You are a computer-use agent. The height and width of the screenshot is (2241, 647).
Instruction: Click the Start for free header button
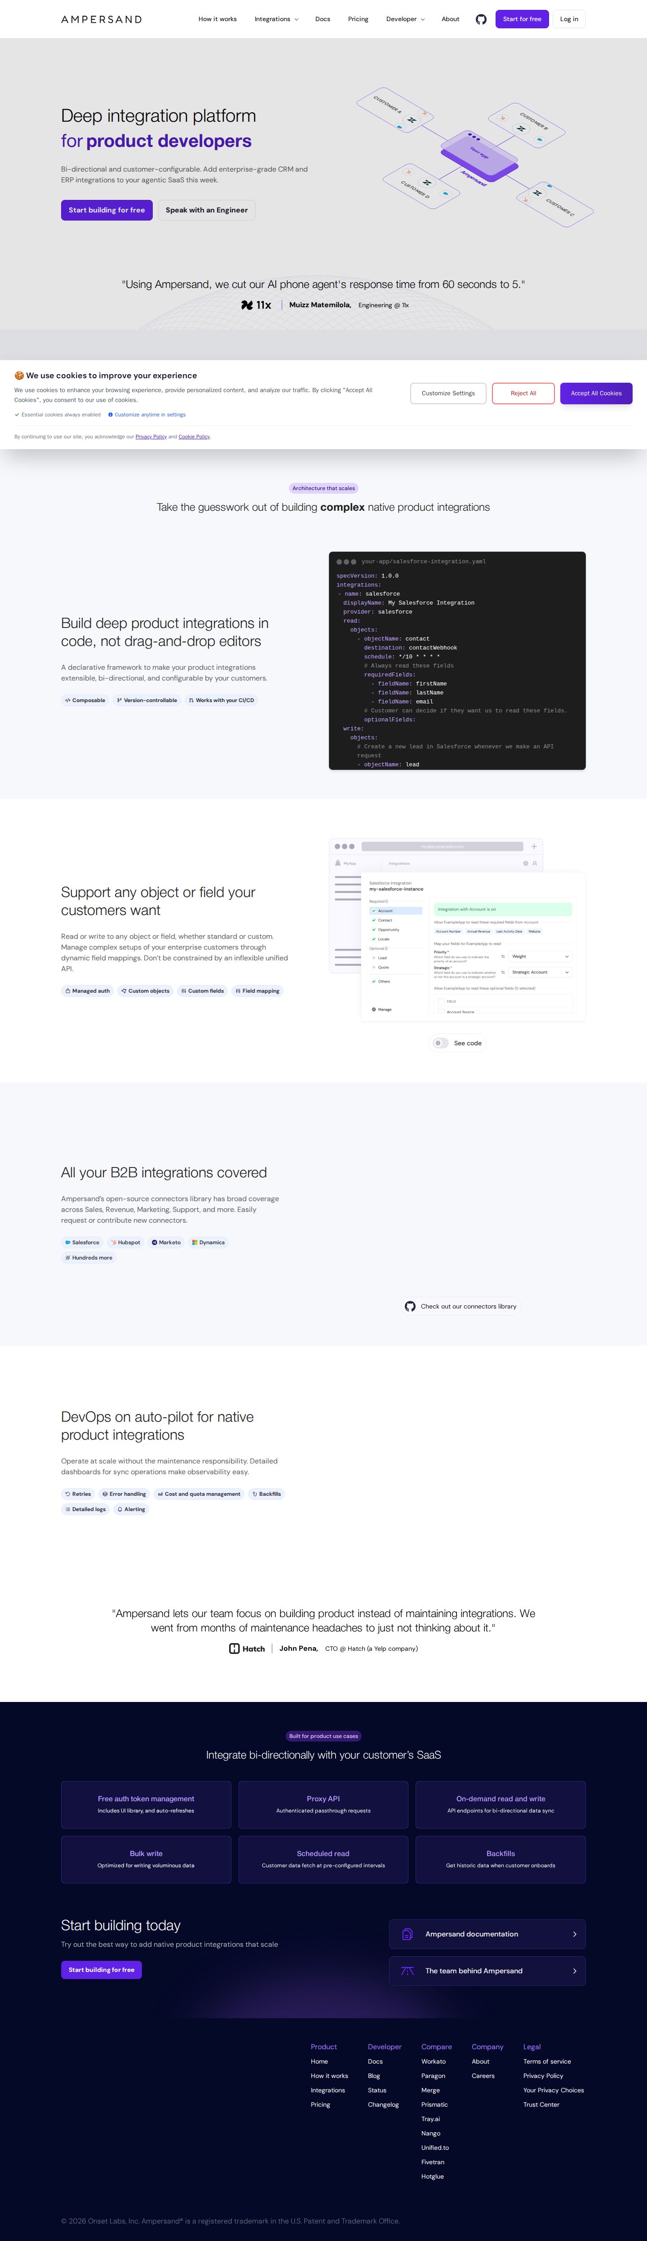(x=522, y=19)
